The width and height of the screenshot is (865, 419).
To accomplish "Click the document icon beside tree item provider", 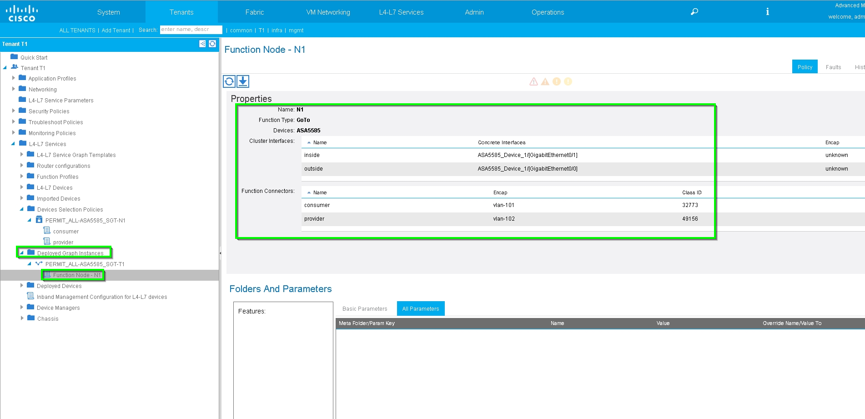I will 47,242.
